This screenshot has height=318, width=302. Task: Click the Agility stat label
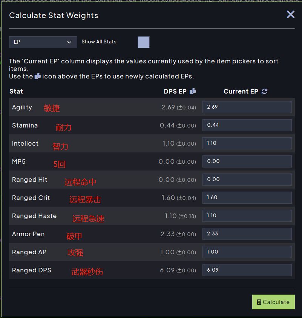click(22, 108)
